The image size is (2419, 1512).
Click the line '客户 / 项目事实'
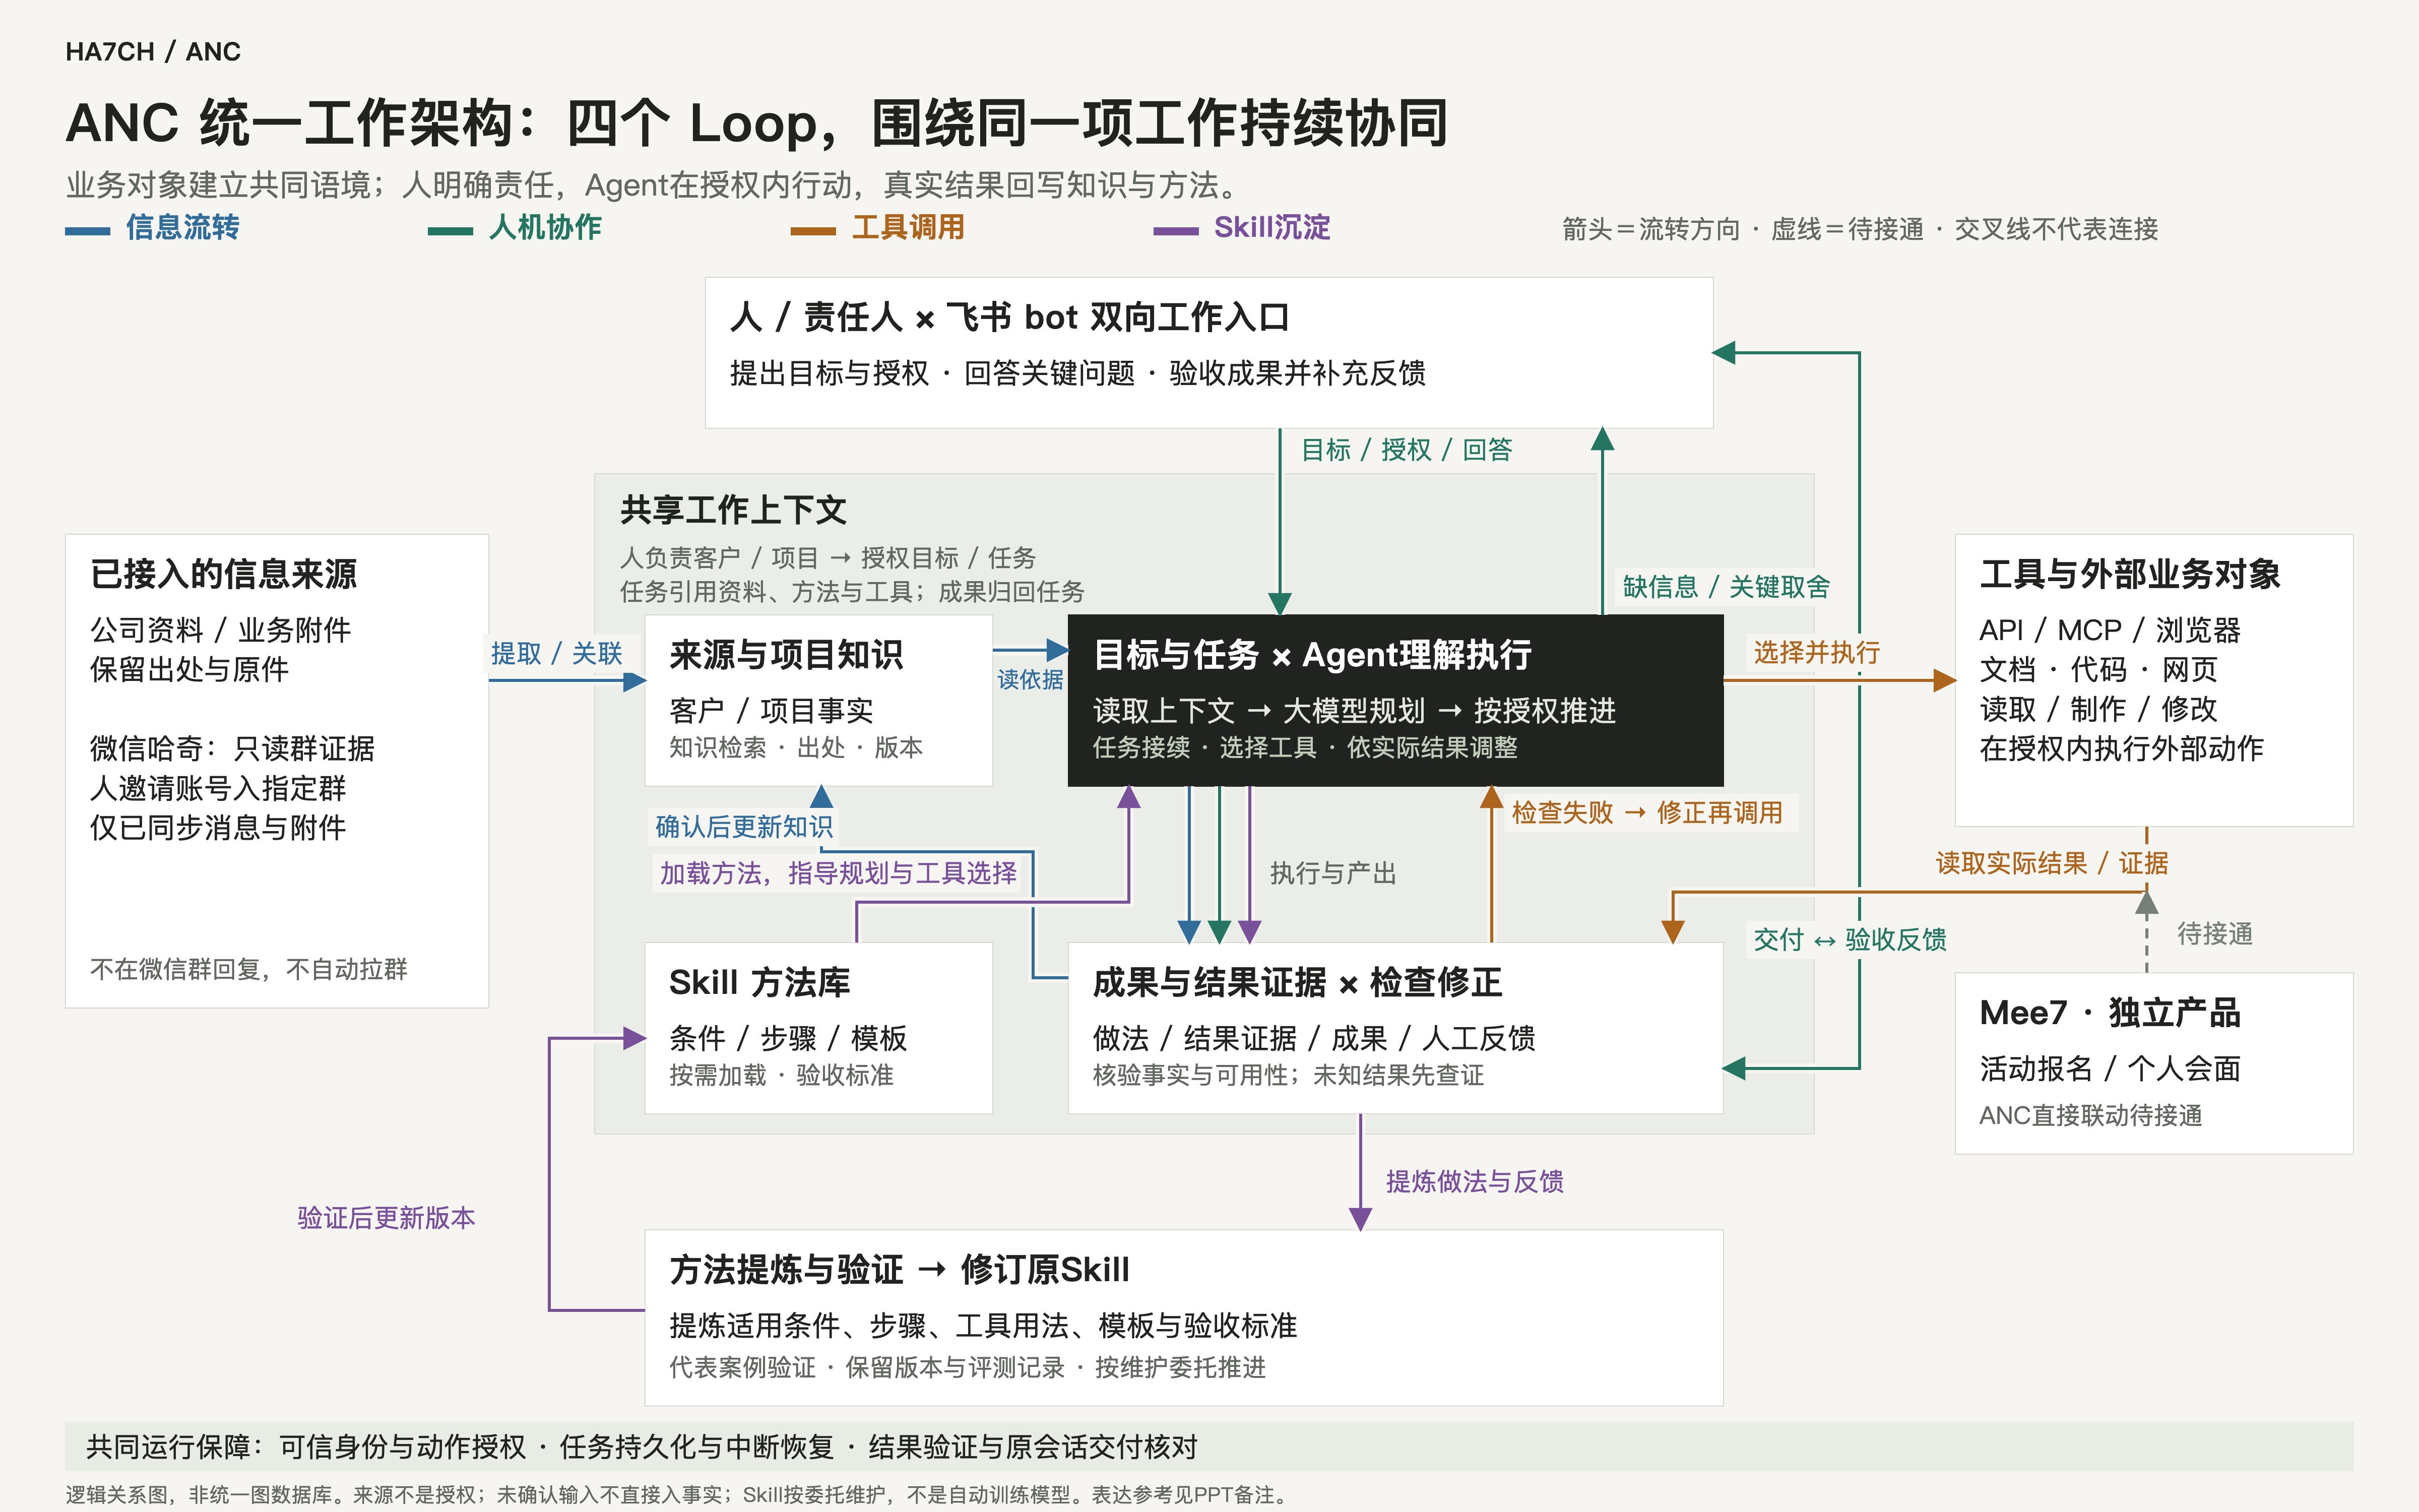point(771,711)
